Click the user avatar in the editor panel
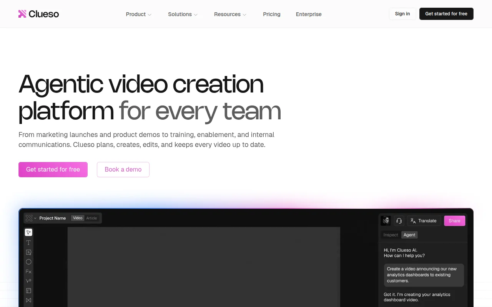 click(x=386, y=221)
